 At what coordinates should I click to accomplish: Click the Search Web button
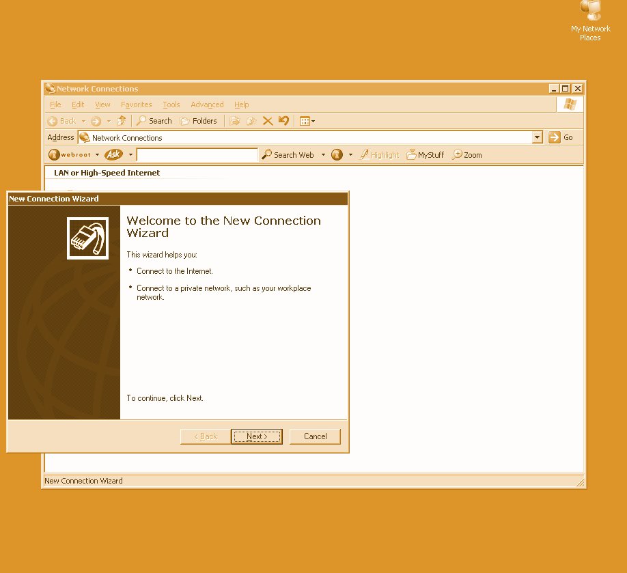coord(288,155)
